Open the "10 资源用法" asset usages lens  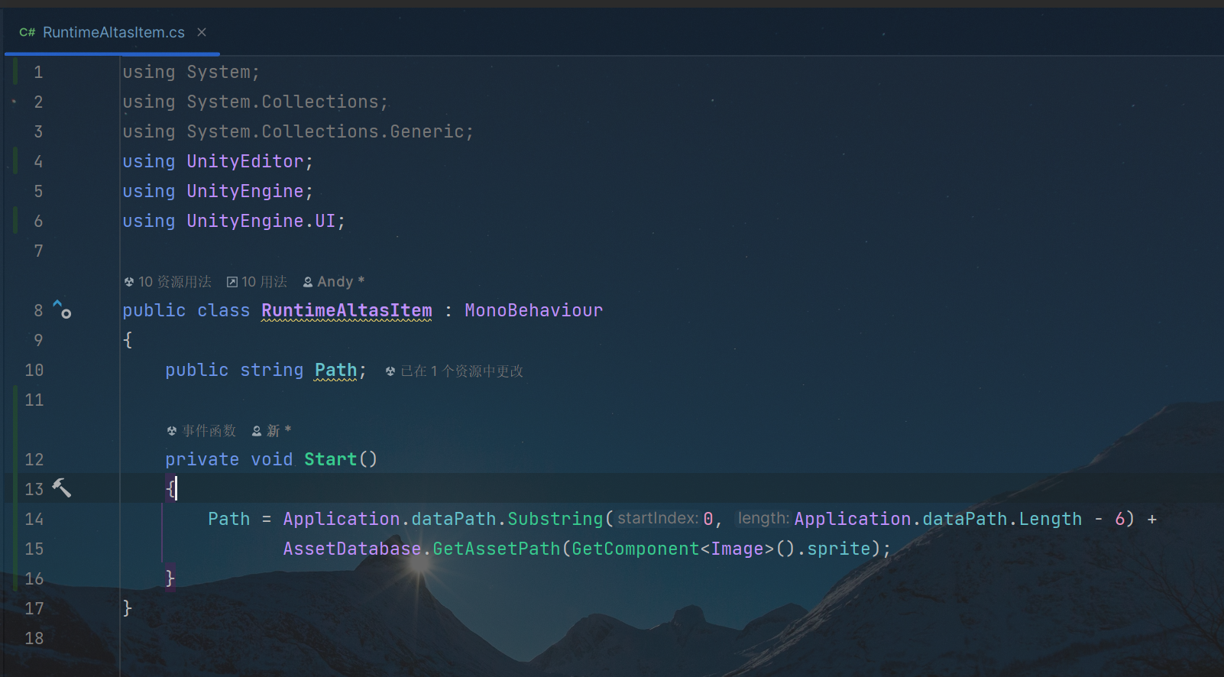[x=168, y=282]
